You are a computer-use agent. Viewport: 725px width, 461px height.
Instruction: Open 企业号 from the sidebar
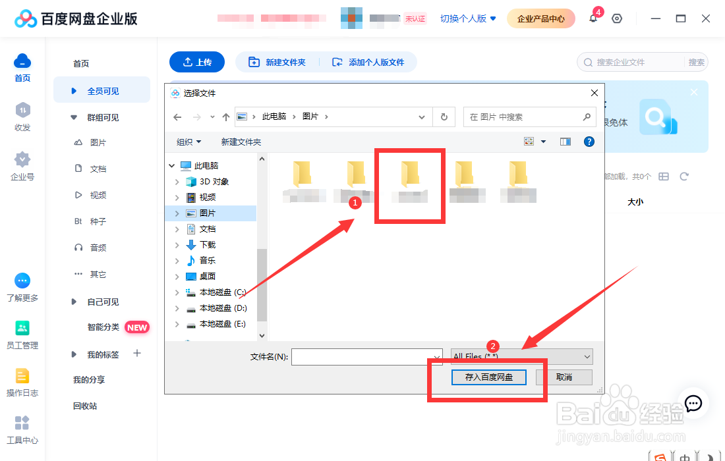(22, 165)
